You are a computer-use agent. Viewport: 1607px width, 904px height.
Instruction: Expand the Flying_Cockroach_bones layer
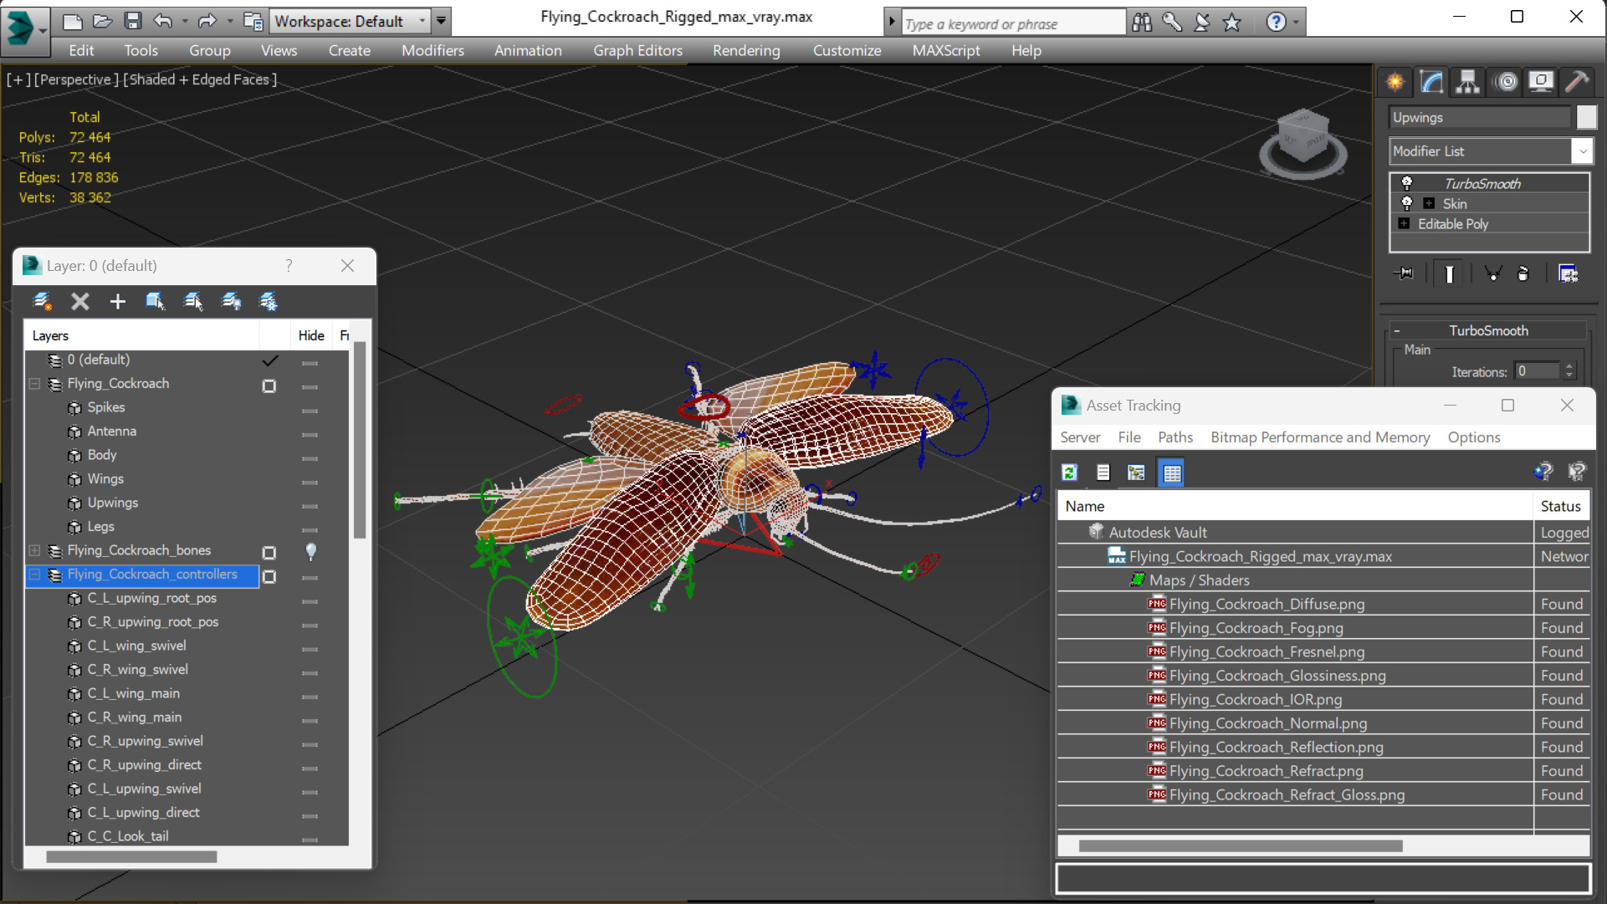click(34, 550)
